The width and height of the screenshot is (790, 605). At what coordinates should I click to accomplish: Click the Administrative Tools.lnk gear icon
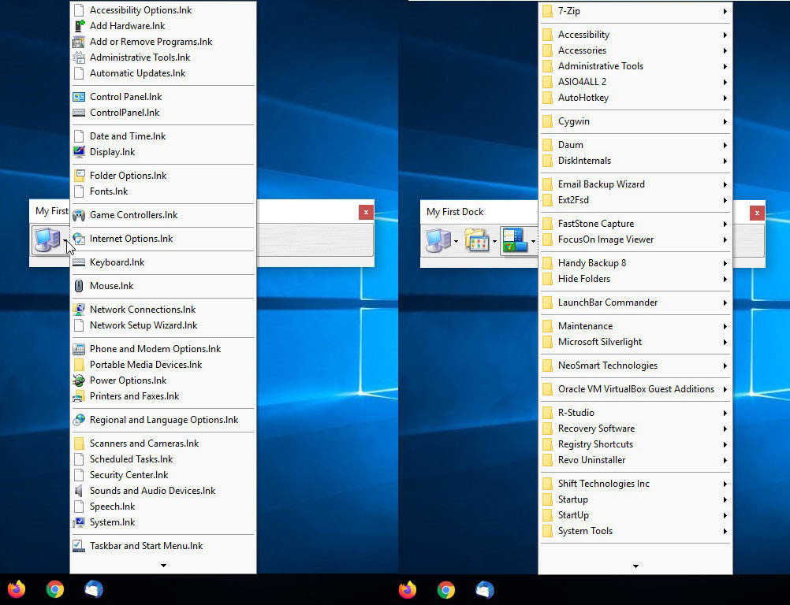pyautogui.click(x=79, y=58)
